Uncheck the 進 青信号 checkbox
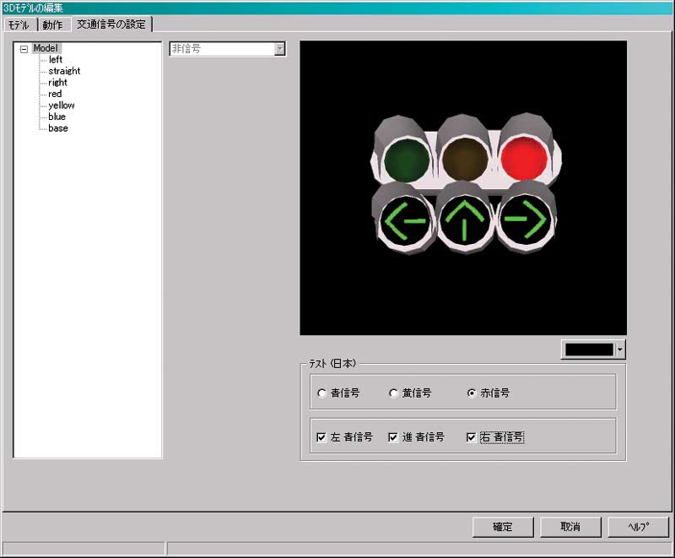Viewport: 675px width, 558px height. pyautogui.click(x=393, y=437)
